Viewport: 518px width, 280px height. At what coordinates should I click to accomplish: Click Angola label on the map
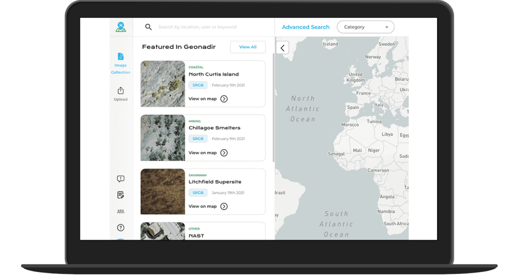(x=387, y=197)
